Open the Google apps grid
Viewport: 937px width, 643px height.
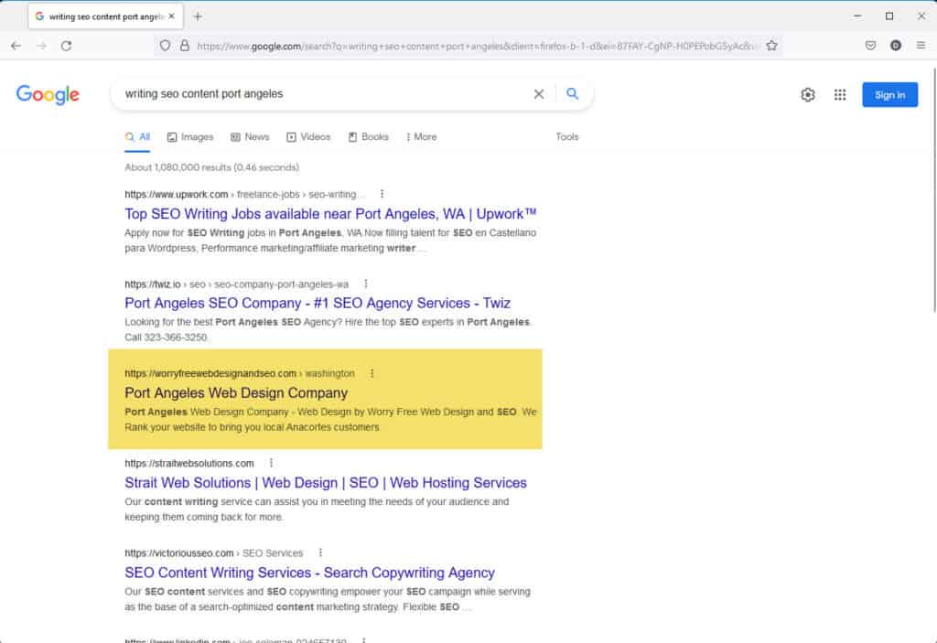(x=840, y=94)
